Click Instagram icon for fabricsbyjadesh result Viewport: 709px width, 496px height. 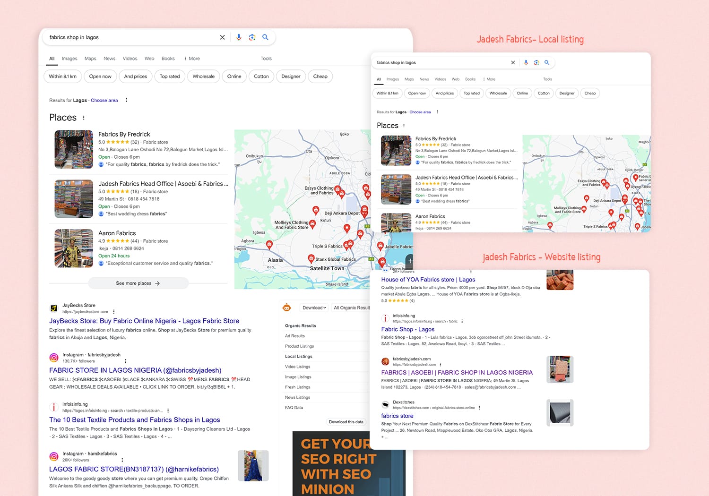pyautogui.click(x=54, y=358)
